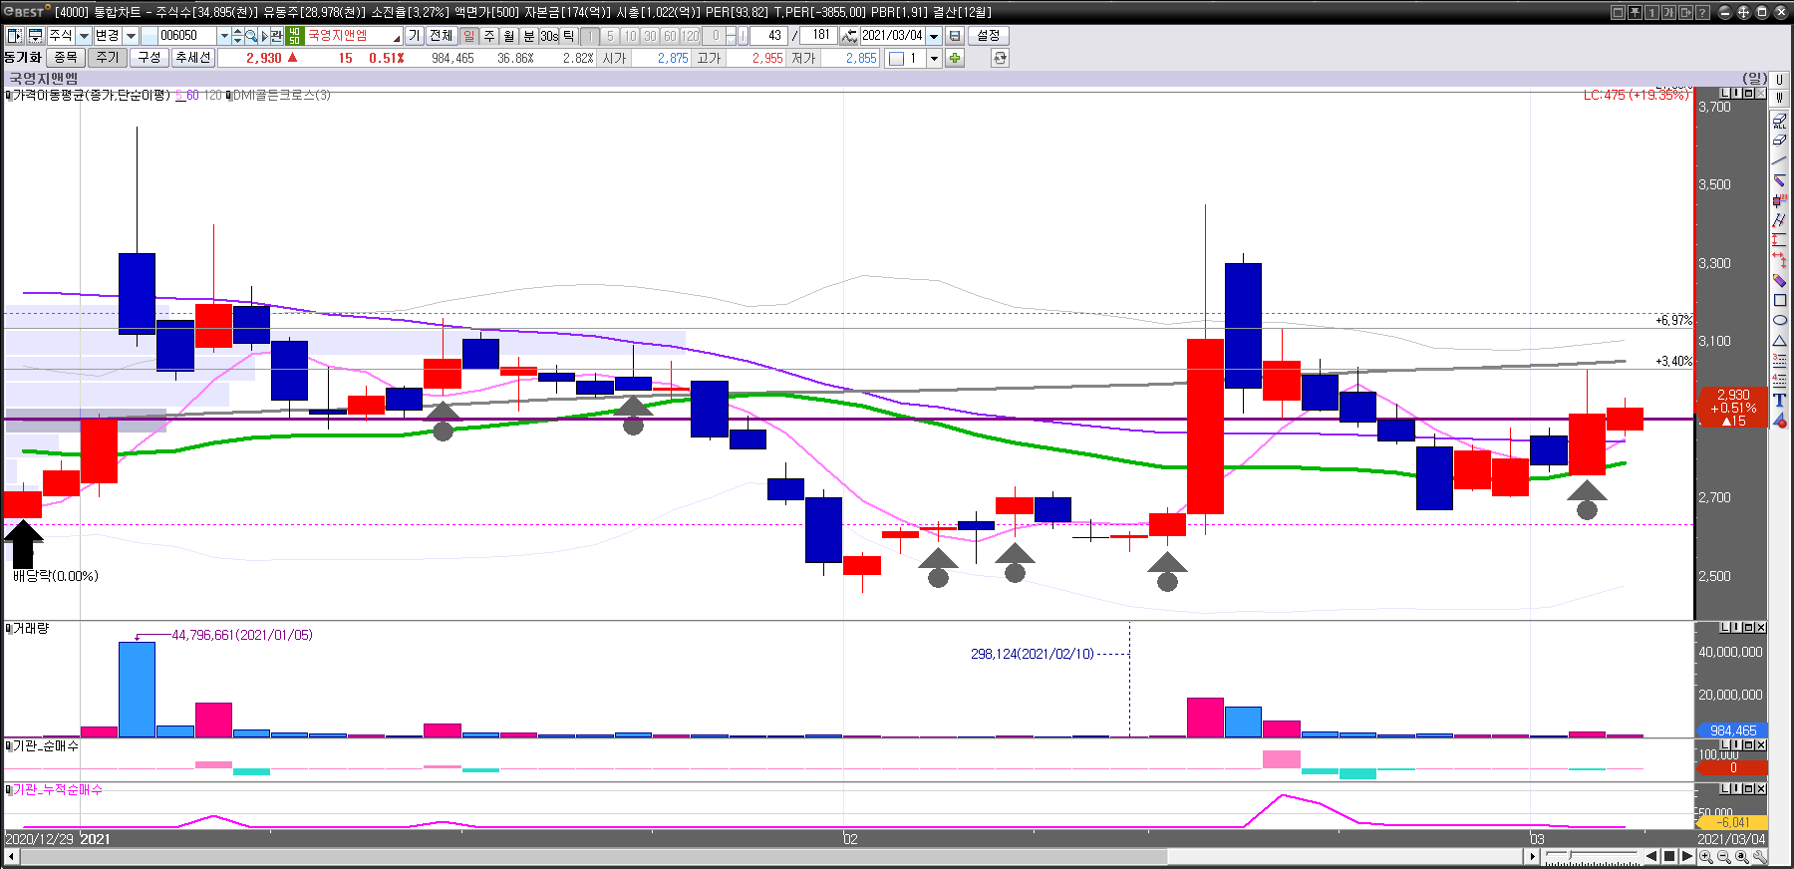Close the 거래량 volume pane X button
1794x869 pixels.
click(x=1761, y=628)
